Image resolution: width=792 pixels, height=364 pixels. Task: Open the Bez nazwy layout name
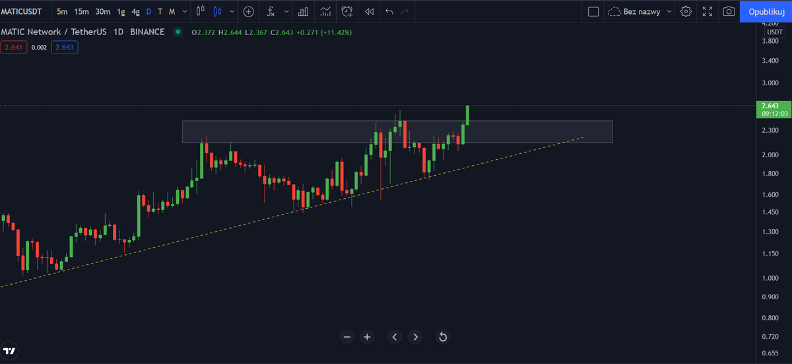tap(642, 11)
